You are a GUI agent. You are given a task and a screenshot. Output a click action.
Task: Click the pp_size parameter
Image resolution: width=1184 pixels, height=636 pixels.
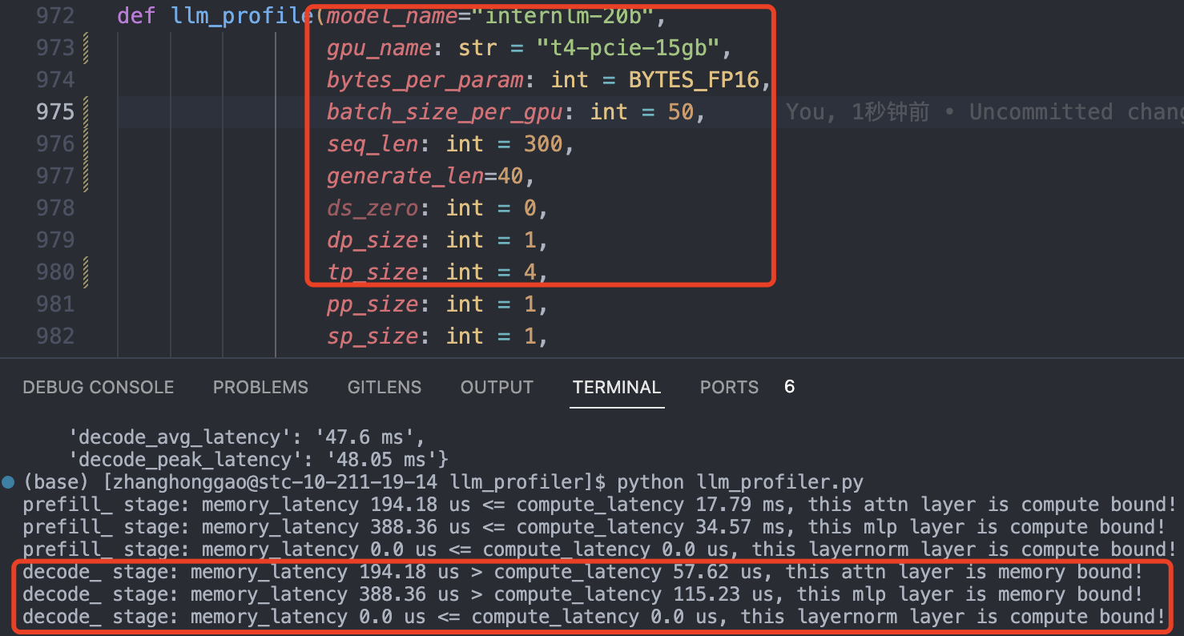click(x=373, y=304)
